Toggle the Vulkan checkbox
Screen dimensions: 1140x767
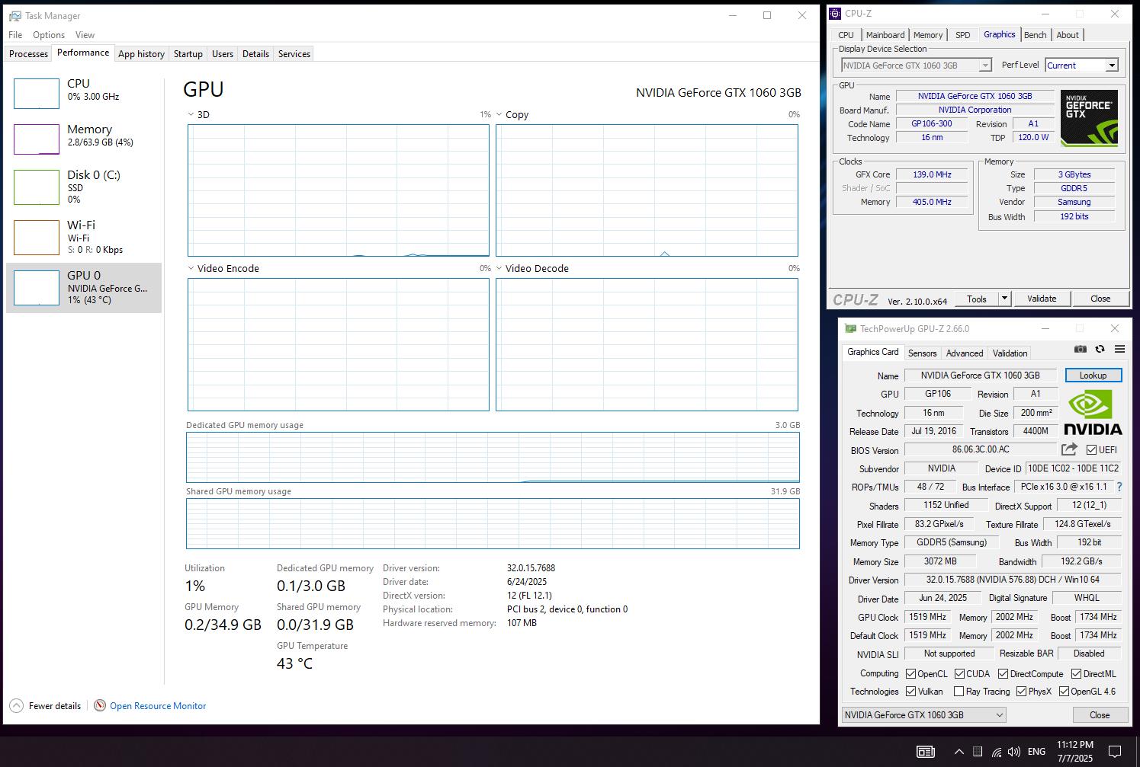[x=910, y=691]
